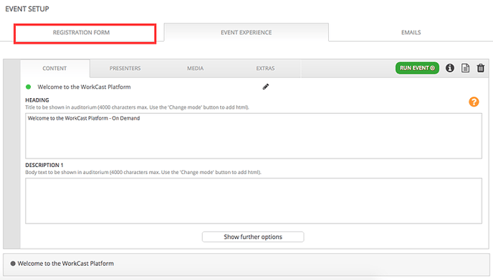The image size is (493, 280).
Task: Click the copy session document icon
Action: (465, 68)
